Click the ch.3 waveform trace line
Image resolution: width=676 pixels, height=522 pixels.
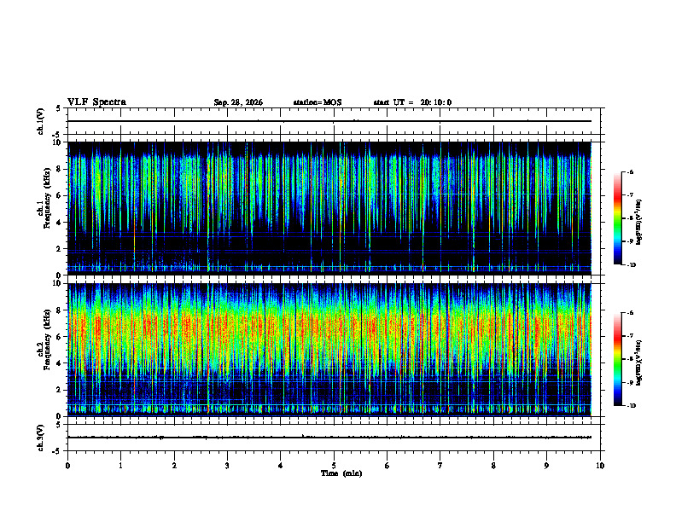click(x=329, y=438)
